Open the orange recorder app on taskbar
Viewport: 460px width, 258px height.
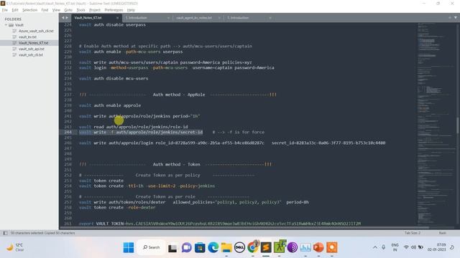click(x=332, y=247)
